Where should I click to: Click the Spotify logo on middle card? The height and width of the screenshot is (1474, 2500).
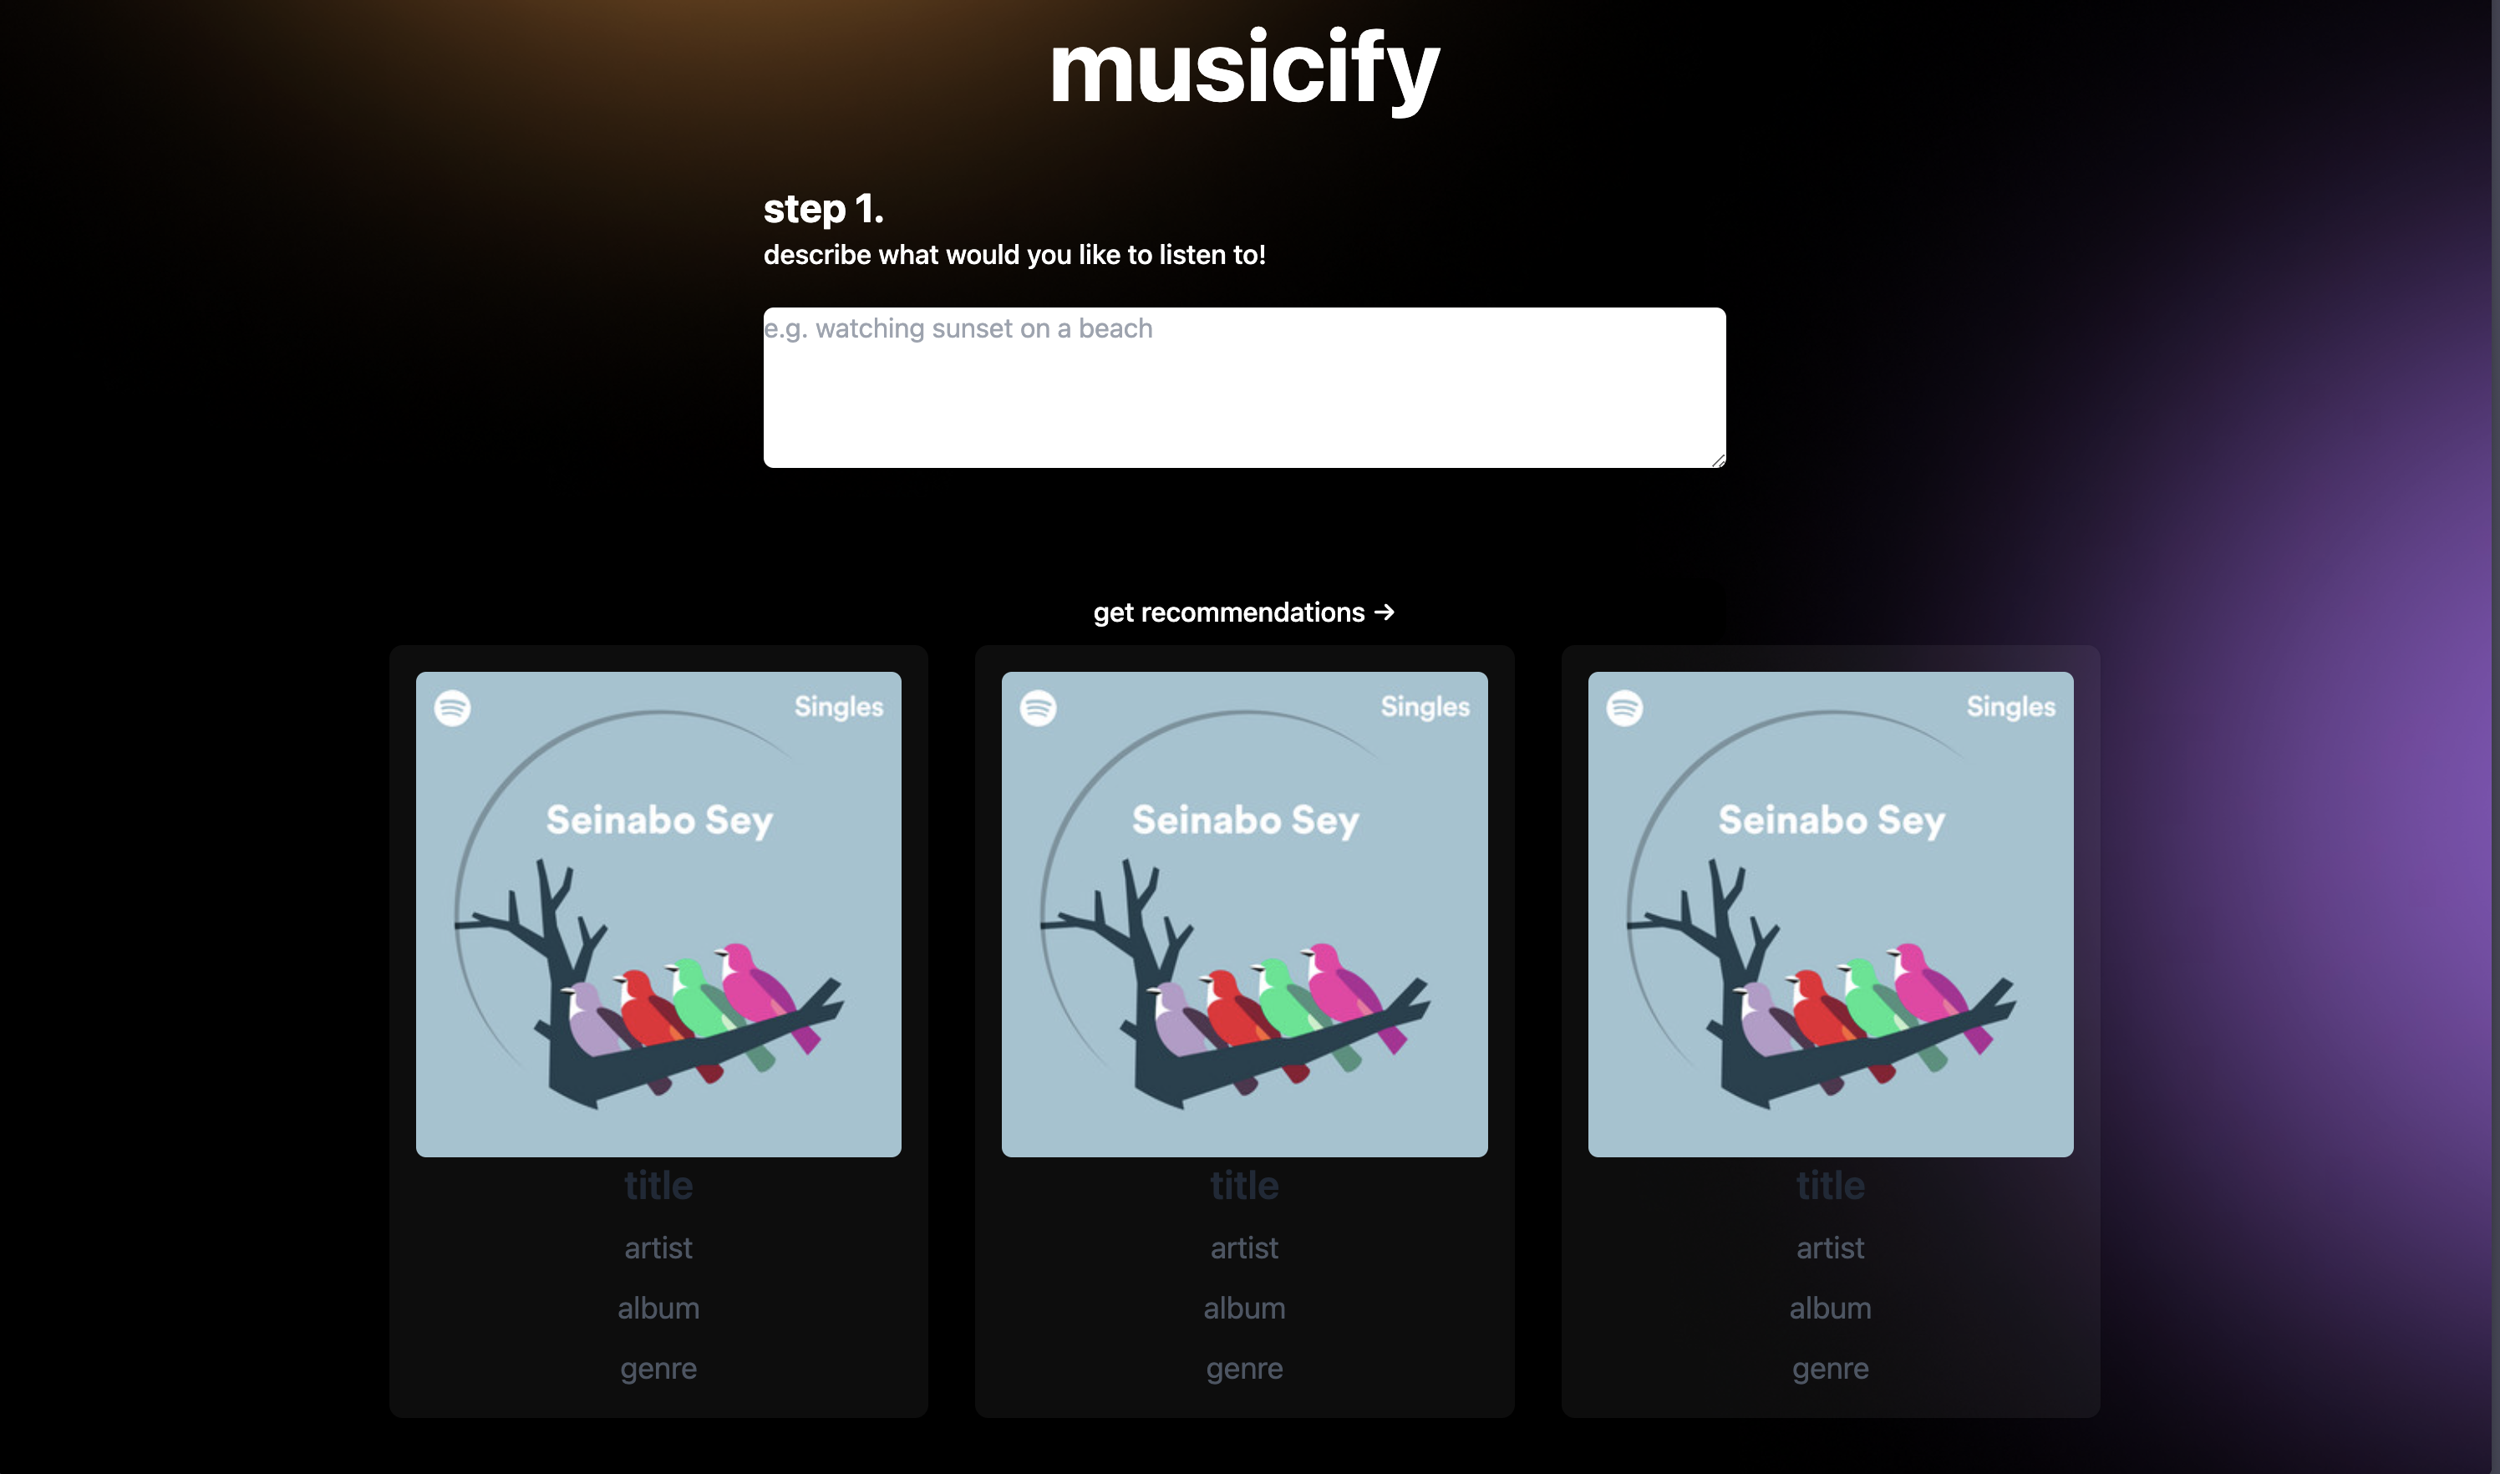point(1038,709)
